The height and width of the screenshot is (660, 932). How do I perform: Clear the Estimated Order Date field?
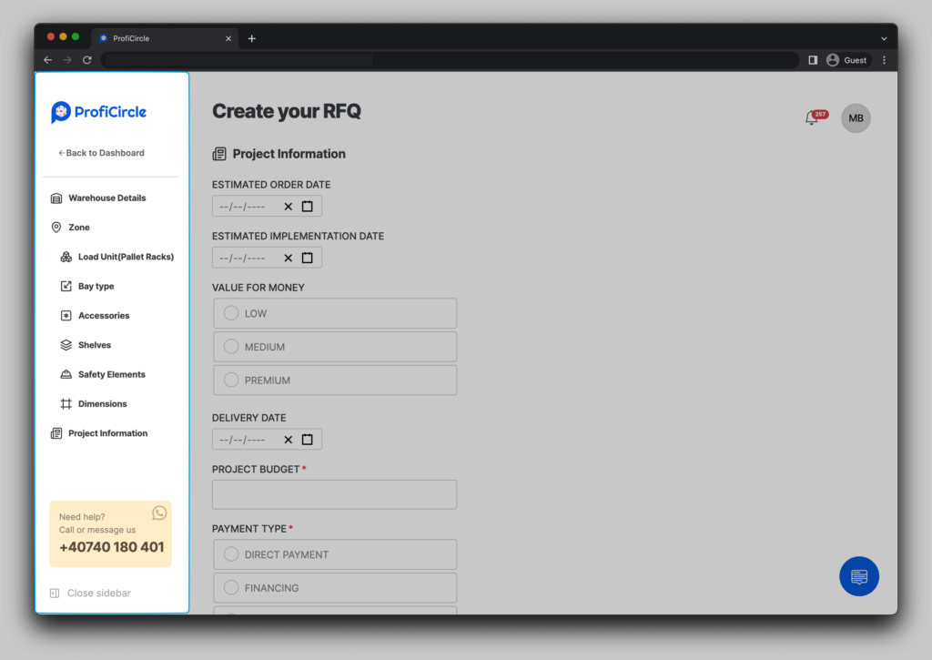pos(289,207)
